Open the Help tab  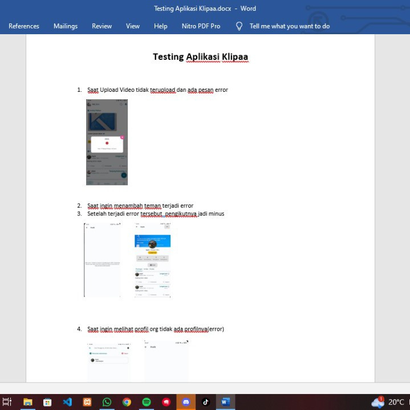point(161,26)
